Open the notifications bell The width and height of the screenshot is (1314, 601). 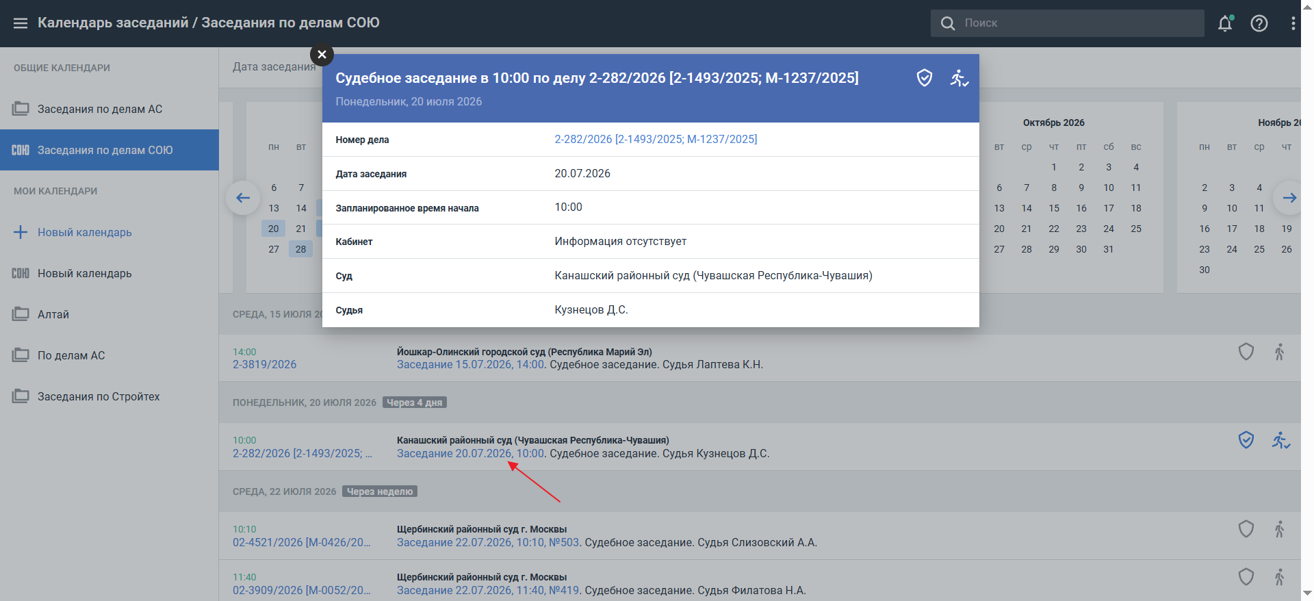coord(1225,23)
